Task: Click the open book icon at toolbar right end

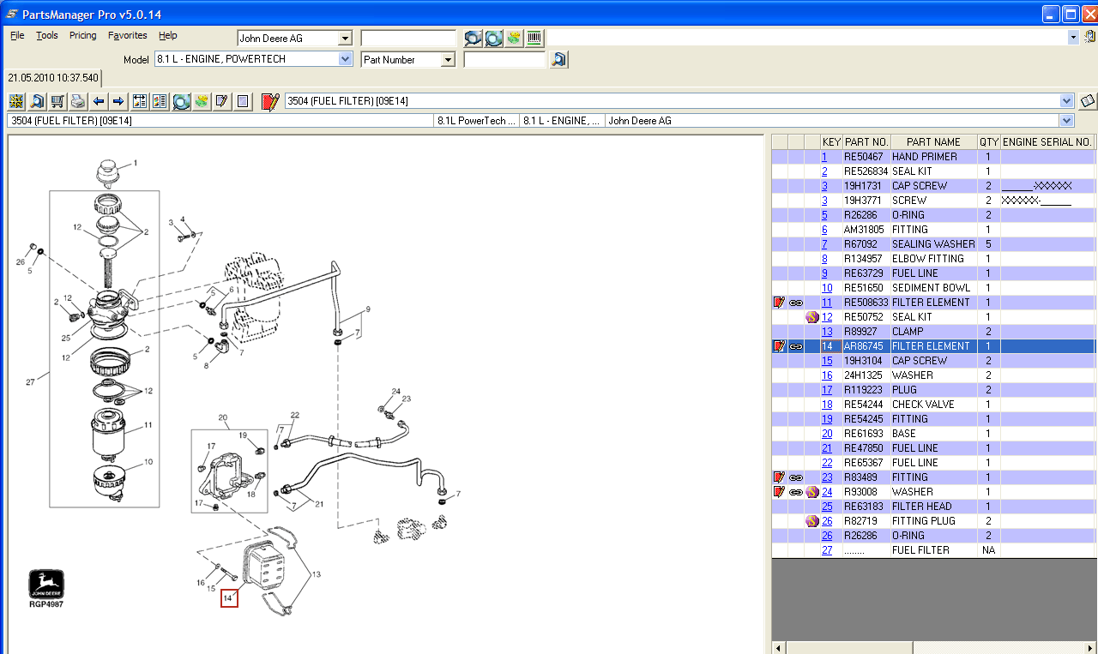Action: coord(1088,101)
